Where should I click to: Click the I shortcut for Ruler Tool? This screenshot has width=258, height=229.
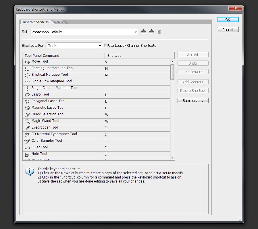[x=106, y=148]
